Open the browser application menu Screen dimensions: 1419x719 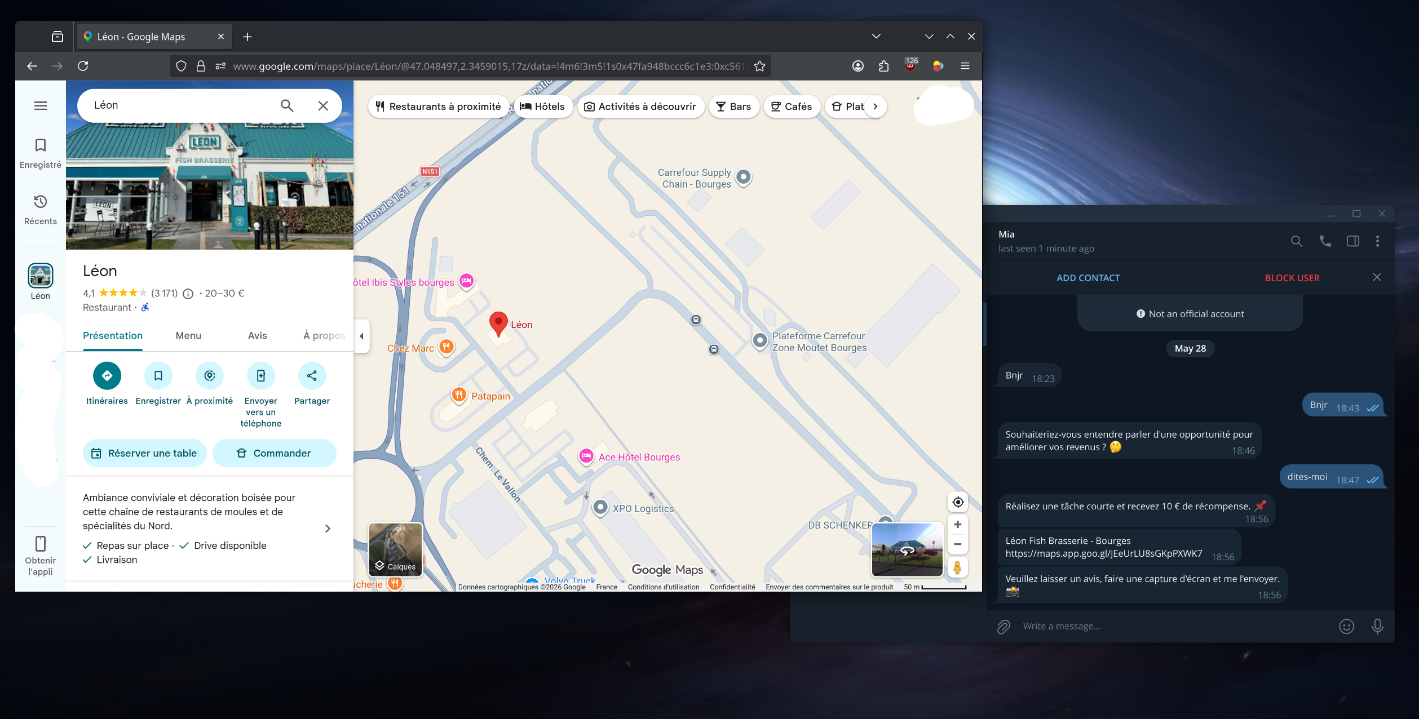[965, 66]
